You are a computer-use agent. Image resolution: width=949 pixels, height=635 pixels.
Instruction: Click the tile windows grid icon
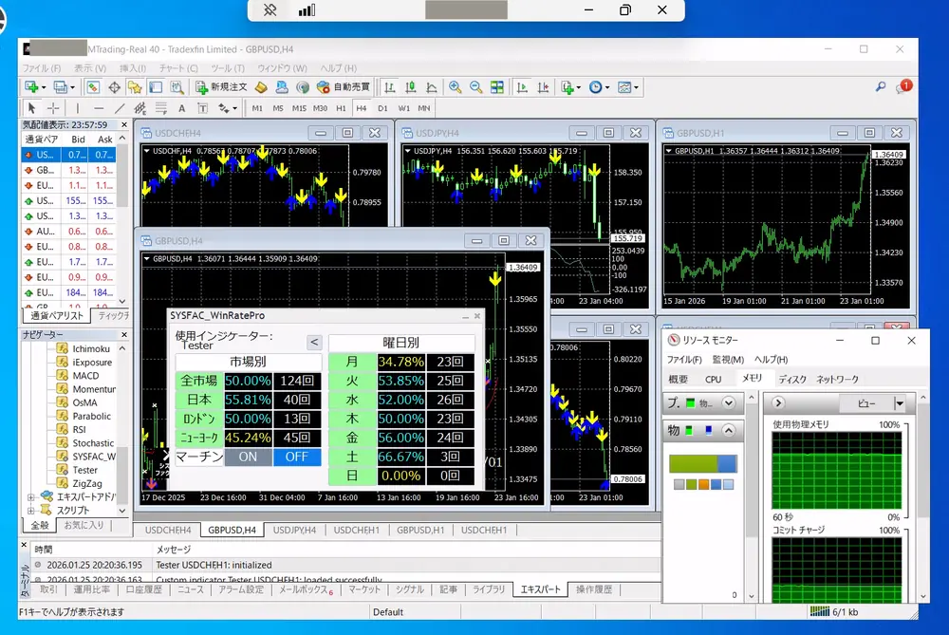[x=496, y=87]
